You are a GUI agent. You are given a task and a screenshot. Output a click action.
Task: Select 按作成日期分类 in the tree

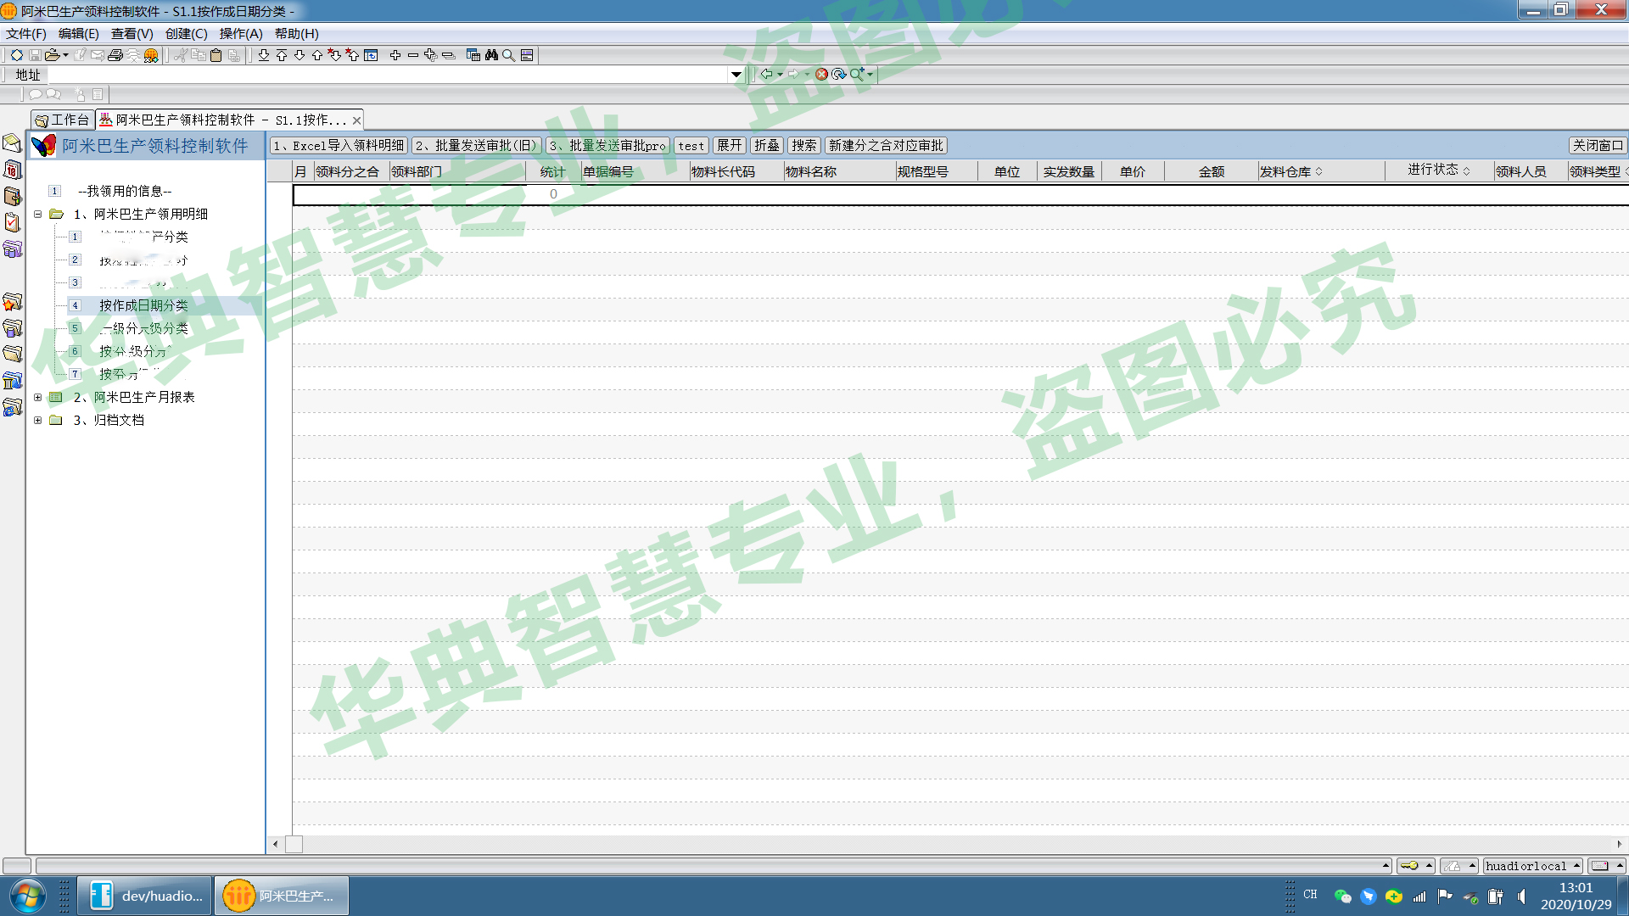point(143,305)
